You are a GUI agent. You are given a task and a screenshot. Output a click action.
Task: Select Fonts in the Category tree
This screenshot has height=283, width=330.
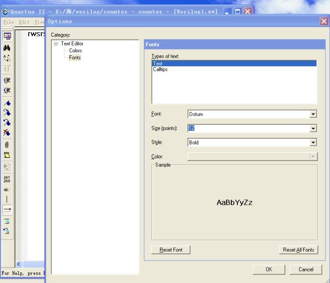coord(75,57)
